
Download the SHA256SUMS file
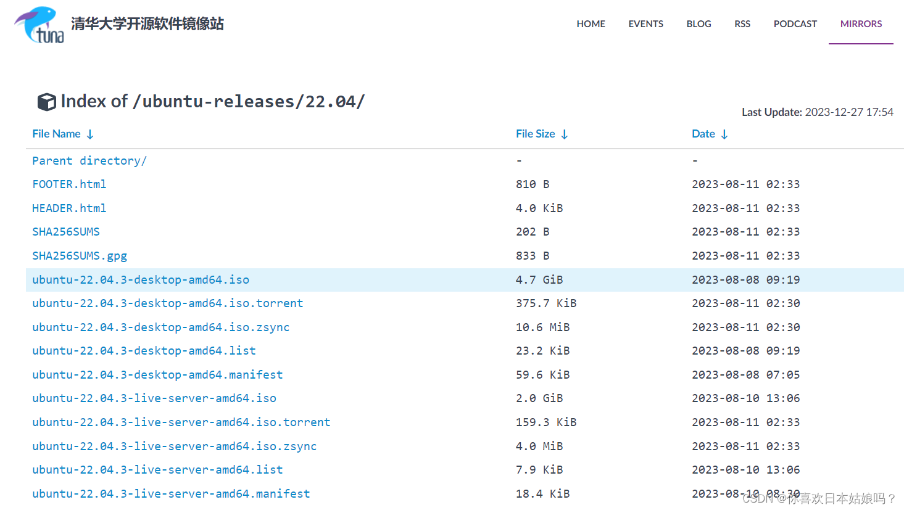pos(66,232)
